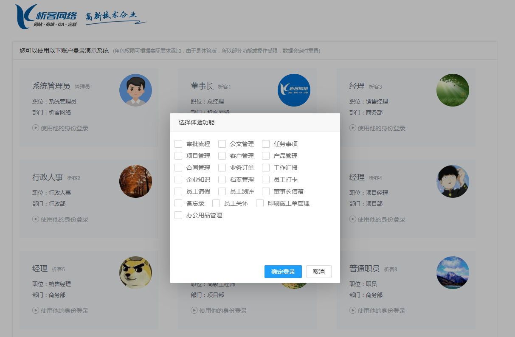Click the 普通职员 card title
Viewport: 515px width, 337px height.
pos(365,269)
